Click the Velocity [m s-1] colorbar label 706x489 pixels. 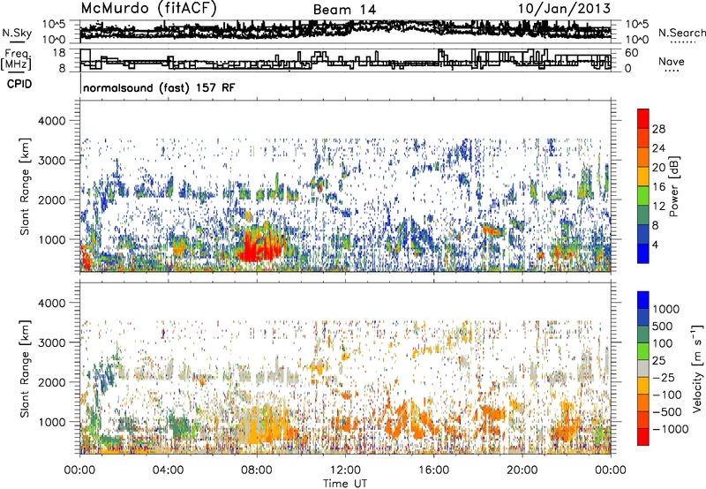(697, 368)
